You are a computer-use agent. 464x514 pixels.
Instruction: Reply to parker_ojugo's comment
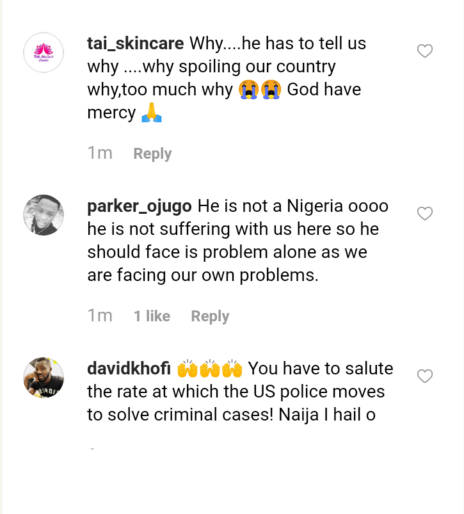coord(210,316)
